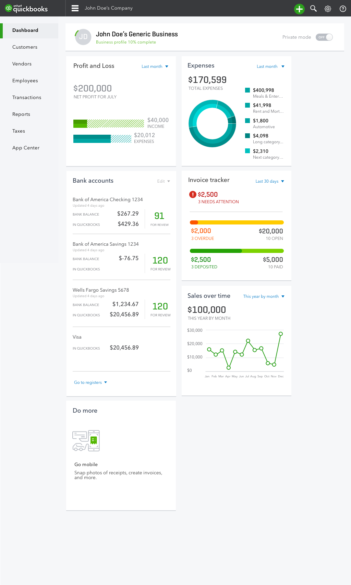The image size is (351, 585).
Task: Click the December point on sales chart
Action: click(x=281, y=334)
